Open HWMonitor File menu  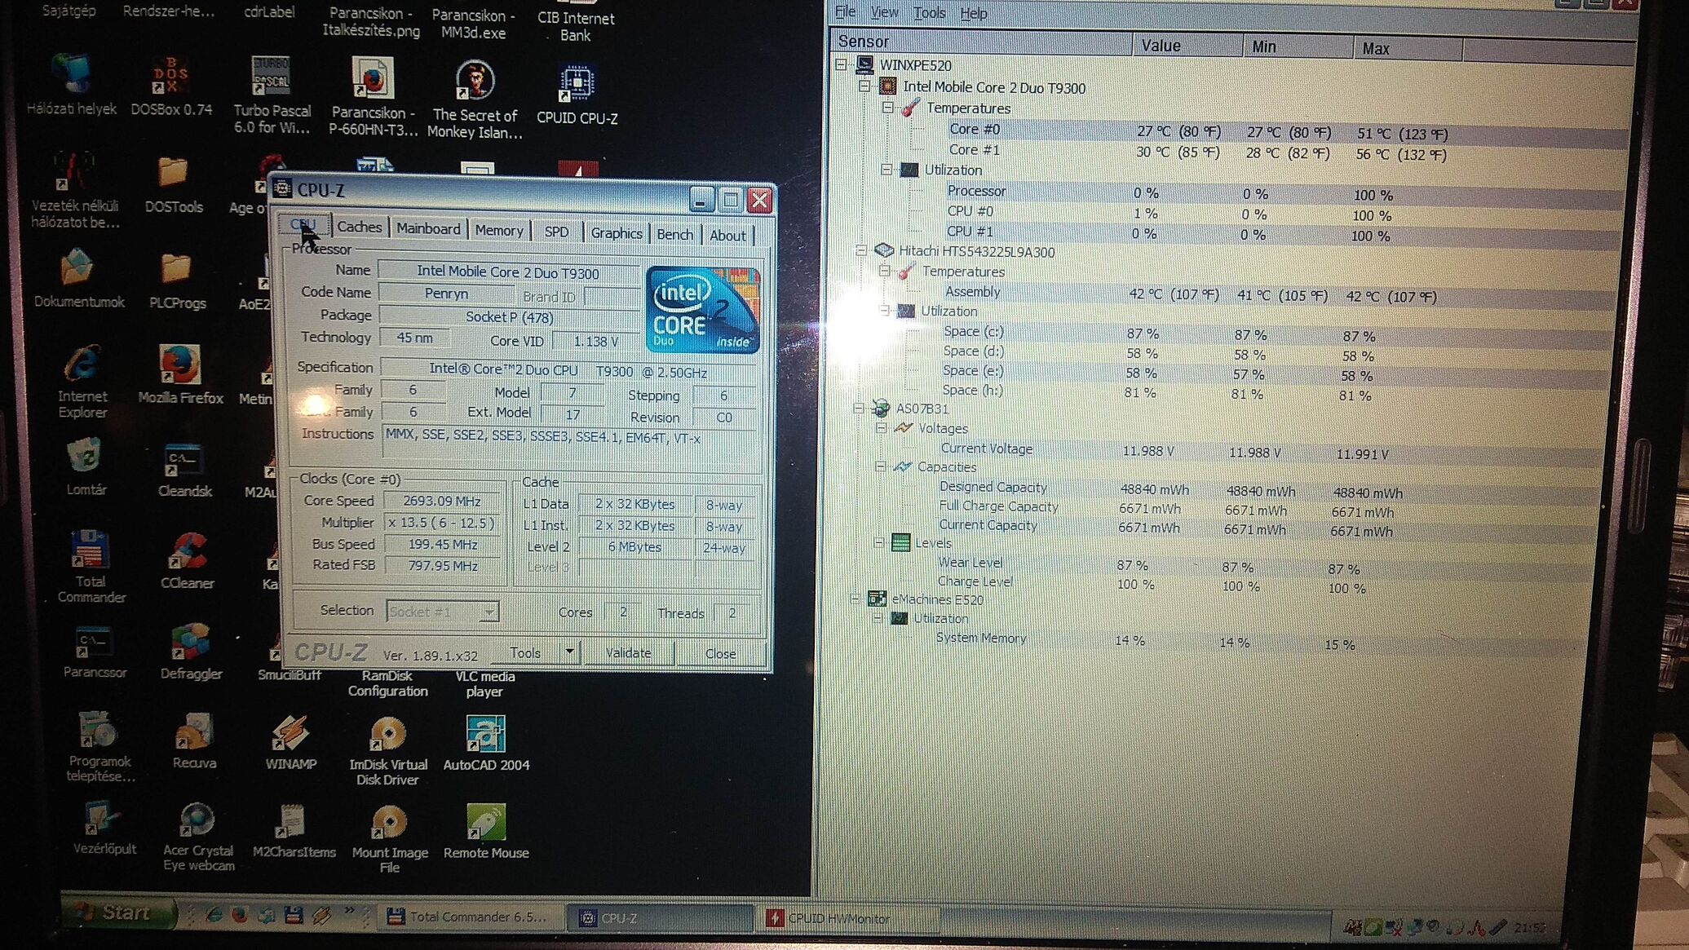click(845, 11)
